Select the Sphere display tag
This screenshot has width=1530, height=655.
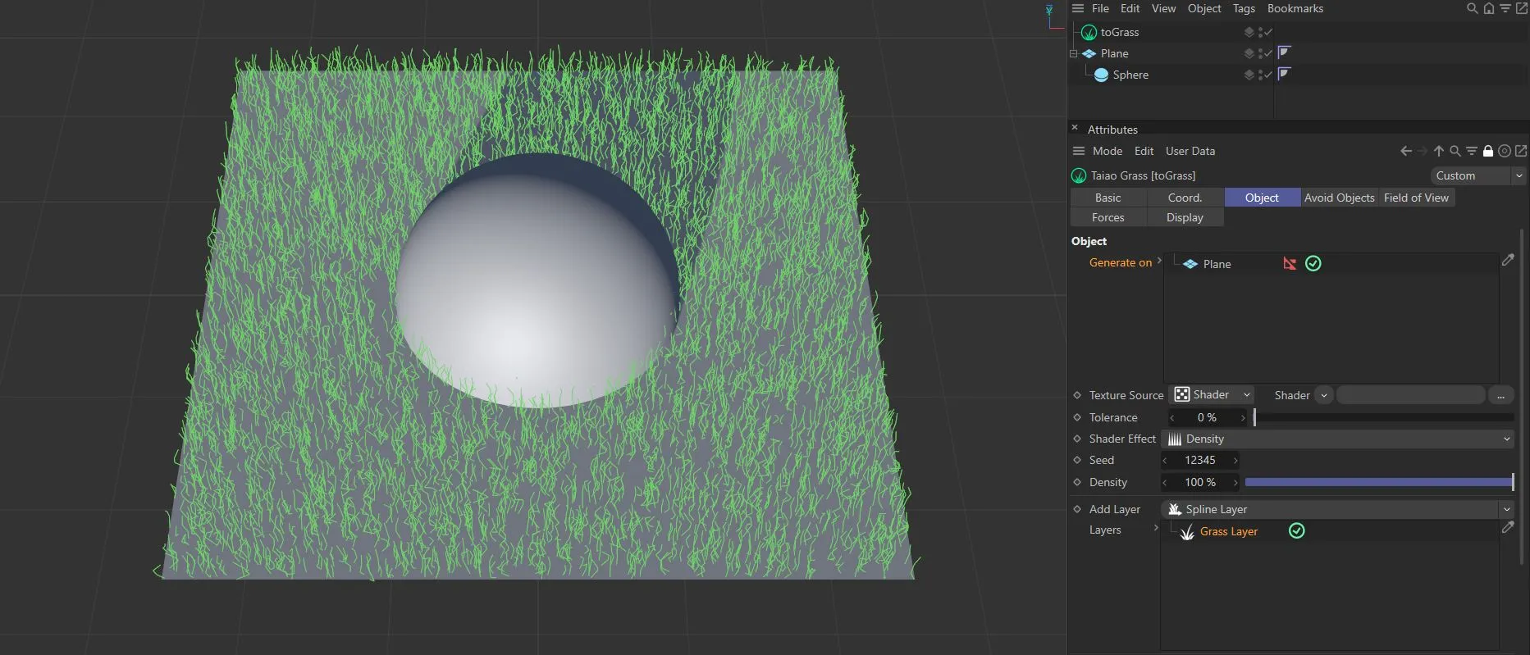(1285, 74)
